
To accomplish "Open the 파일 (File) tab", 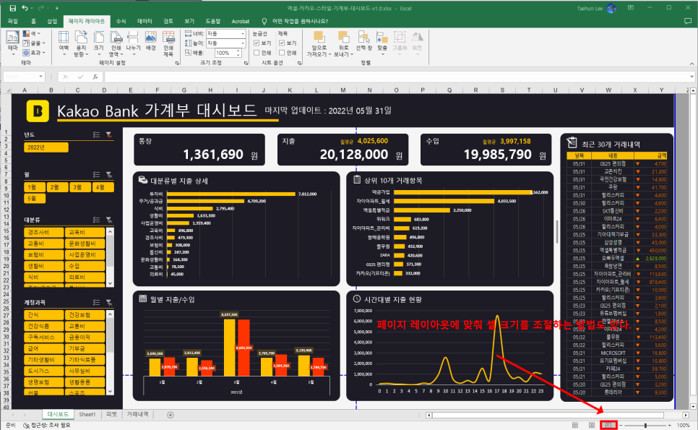I will pyautogui.click(x=12, y=21).
